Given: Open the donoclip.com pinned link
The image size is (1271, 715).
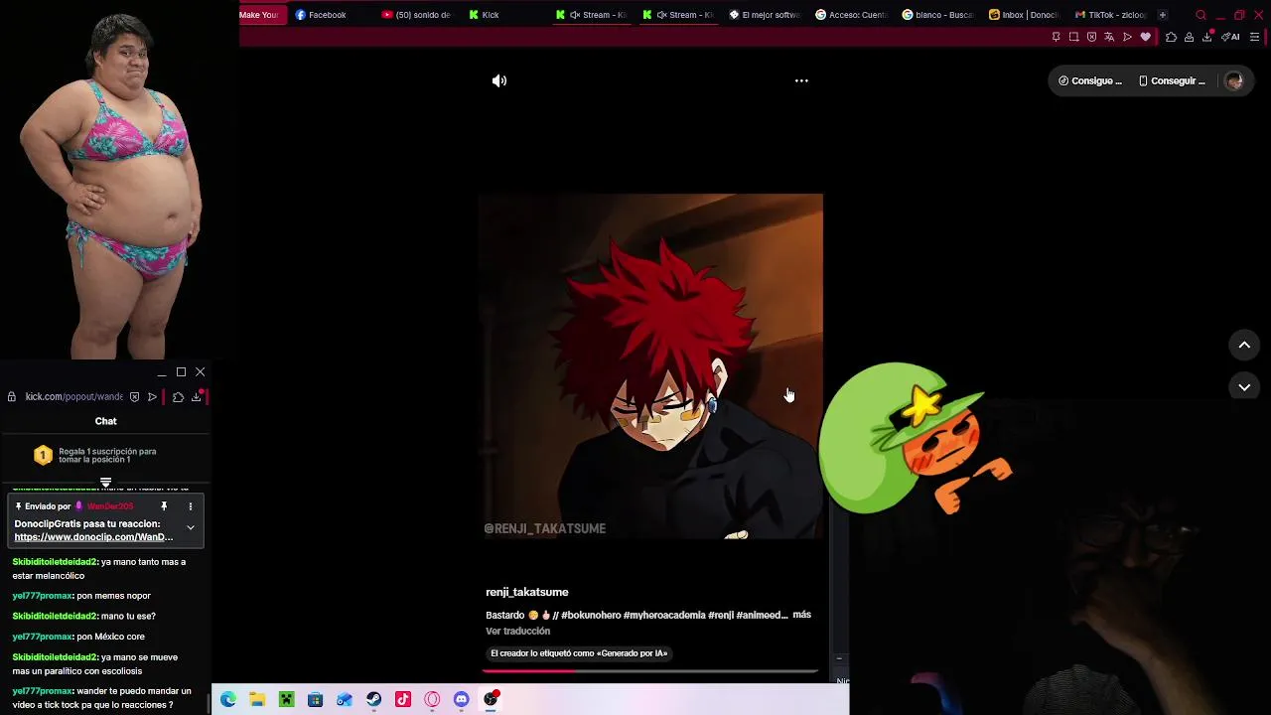Looking at the screenshot, I should click(93, 537).
